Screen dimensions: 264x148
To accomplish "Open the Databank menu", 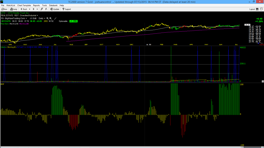I will click(x=53, y=5).
